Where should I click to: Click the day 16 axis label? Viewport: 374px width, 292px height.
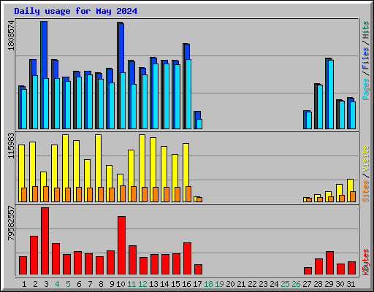pyautogui.click(x=186, y=284)
